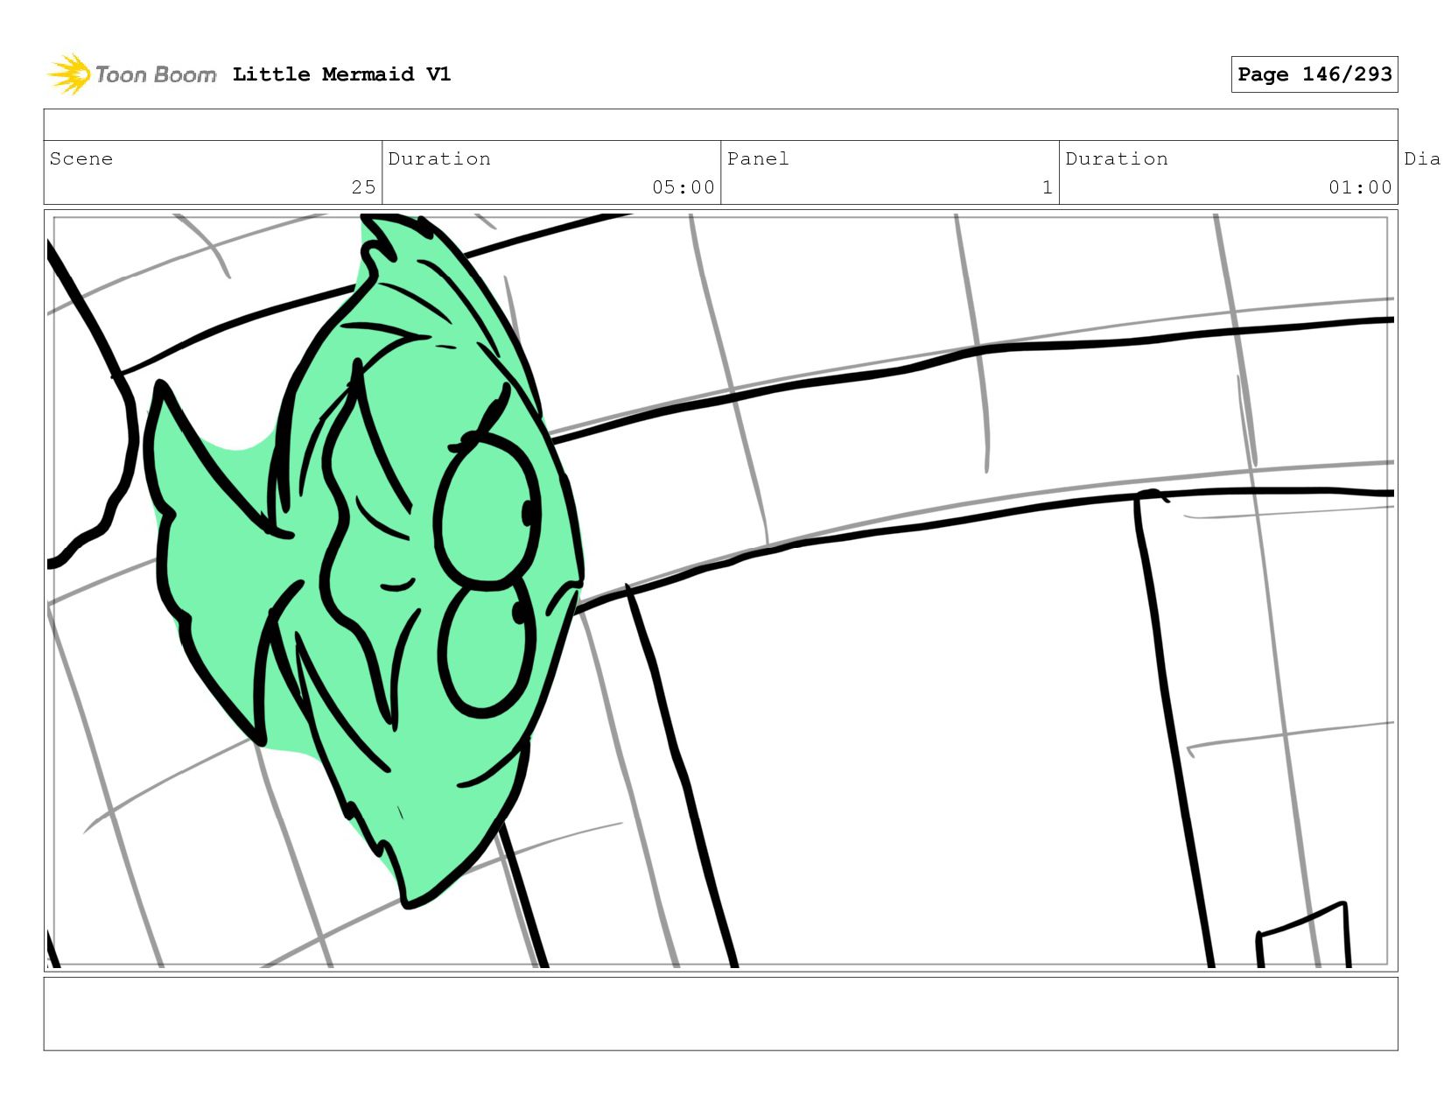Select the scene number '25'
Screen dimensions: 1444x1116
[363, 187]
